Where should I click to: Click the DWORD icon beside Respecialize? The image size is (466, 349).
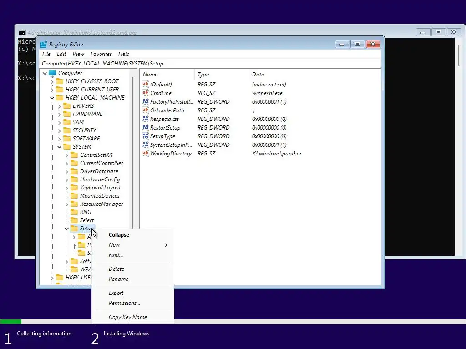click(145, 119)
